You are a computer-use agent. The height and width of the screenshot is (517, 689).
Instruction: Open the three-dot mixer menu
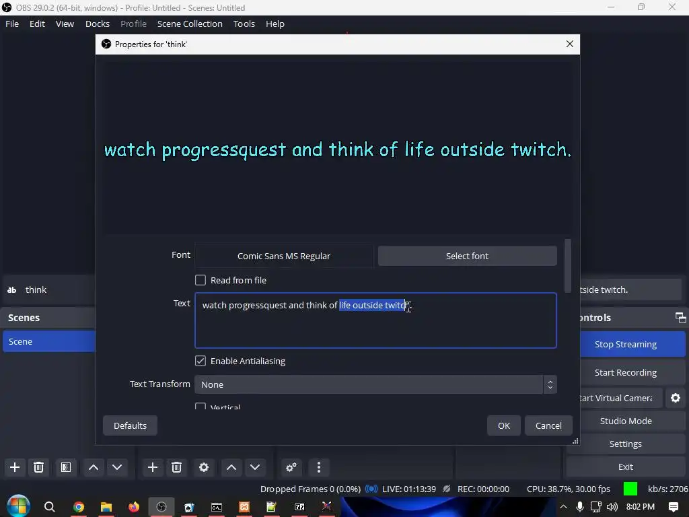[x=319, y=467]
